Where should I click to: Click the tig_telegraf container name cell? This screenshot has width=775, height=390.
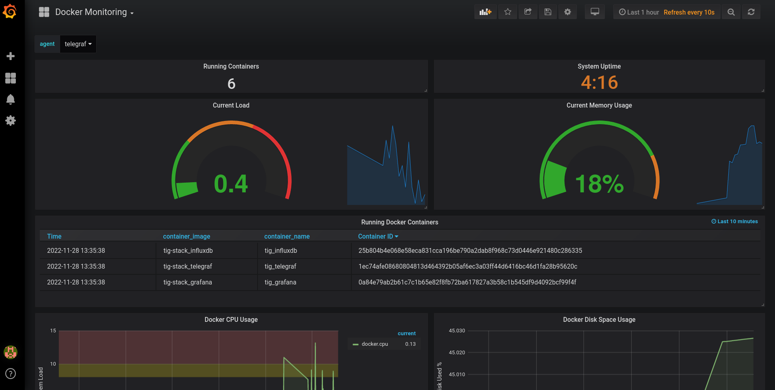point(280,266)
